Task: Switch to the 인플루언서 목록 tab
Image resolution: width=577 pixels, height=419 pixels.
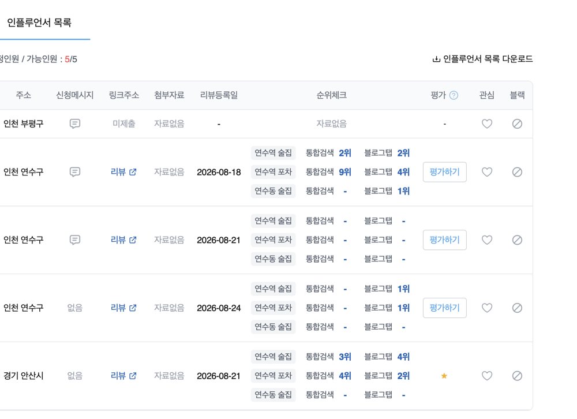Action: click(x=39, y=23)
